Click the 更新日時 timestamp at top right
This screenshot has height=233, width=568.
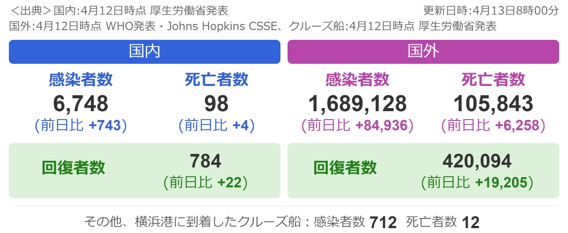[491, 10]
